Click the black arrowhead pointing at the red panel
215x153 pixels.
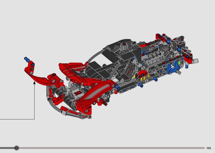pos(34,83)
